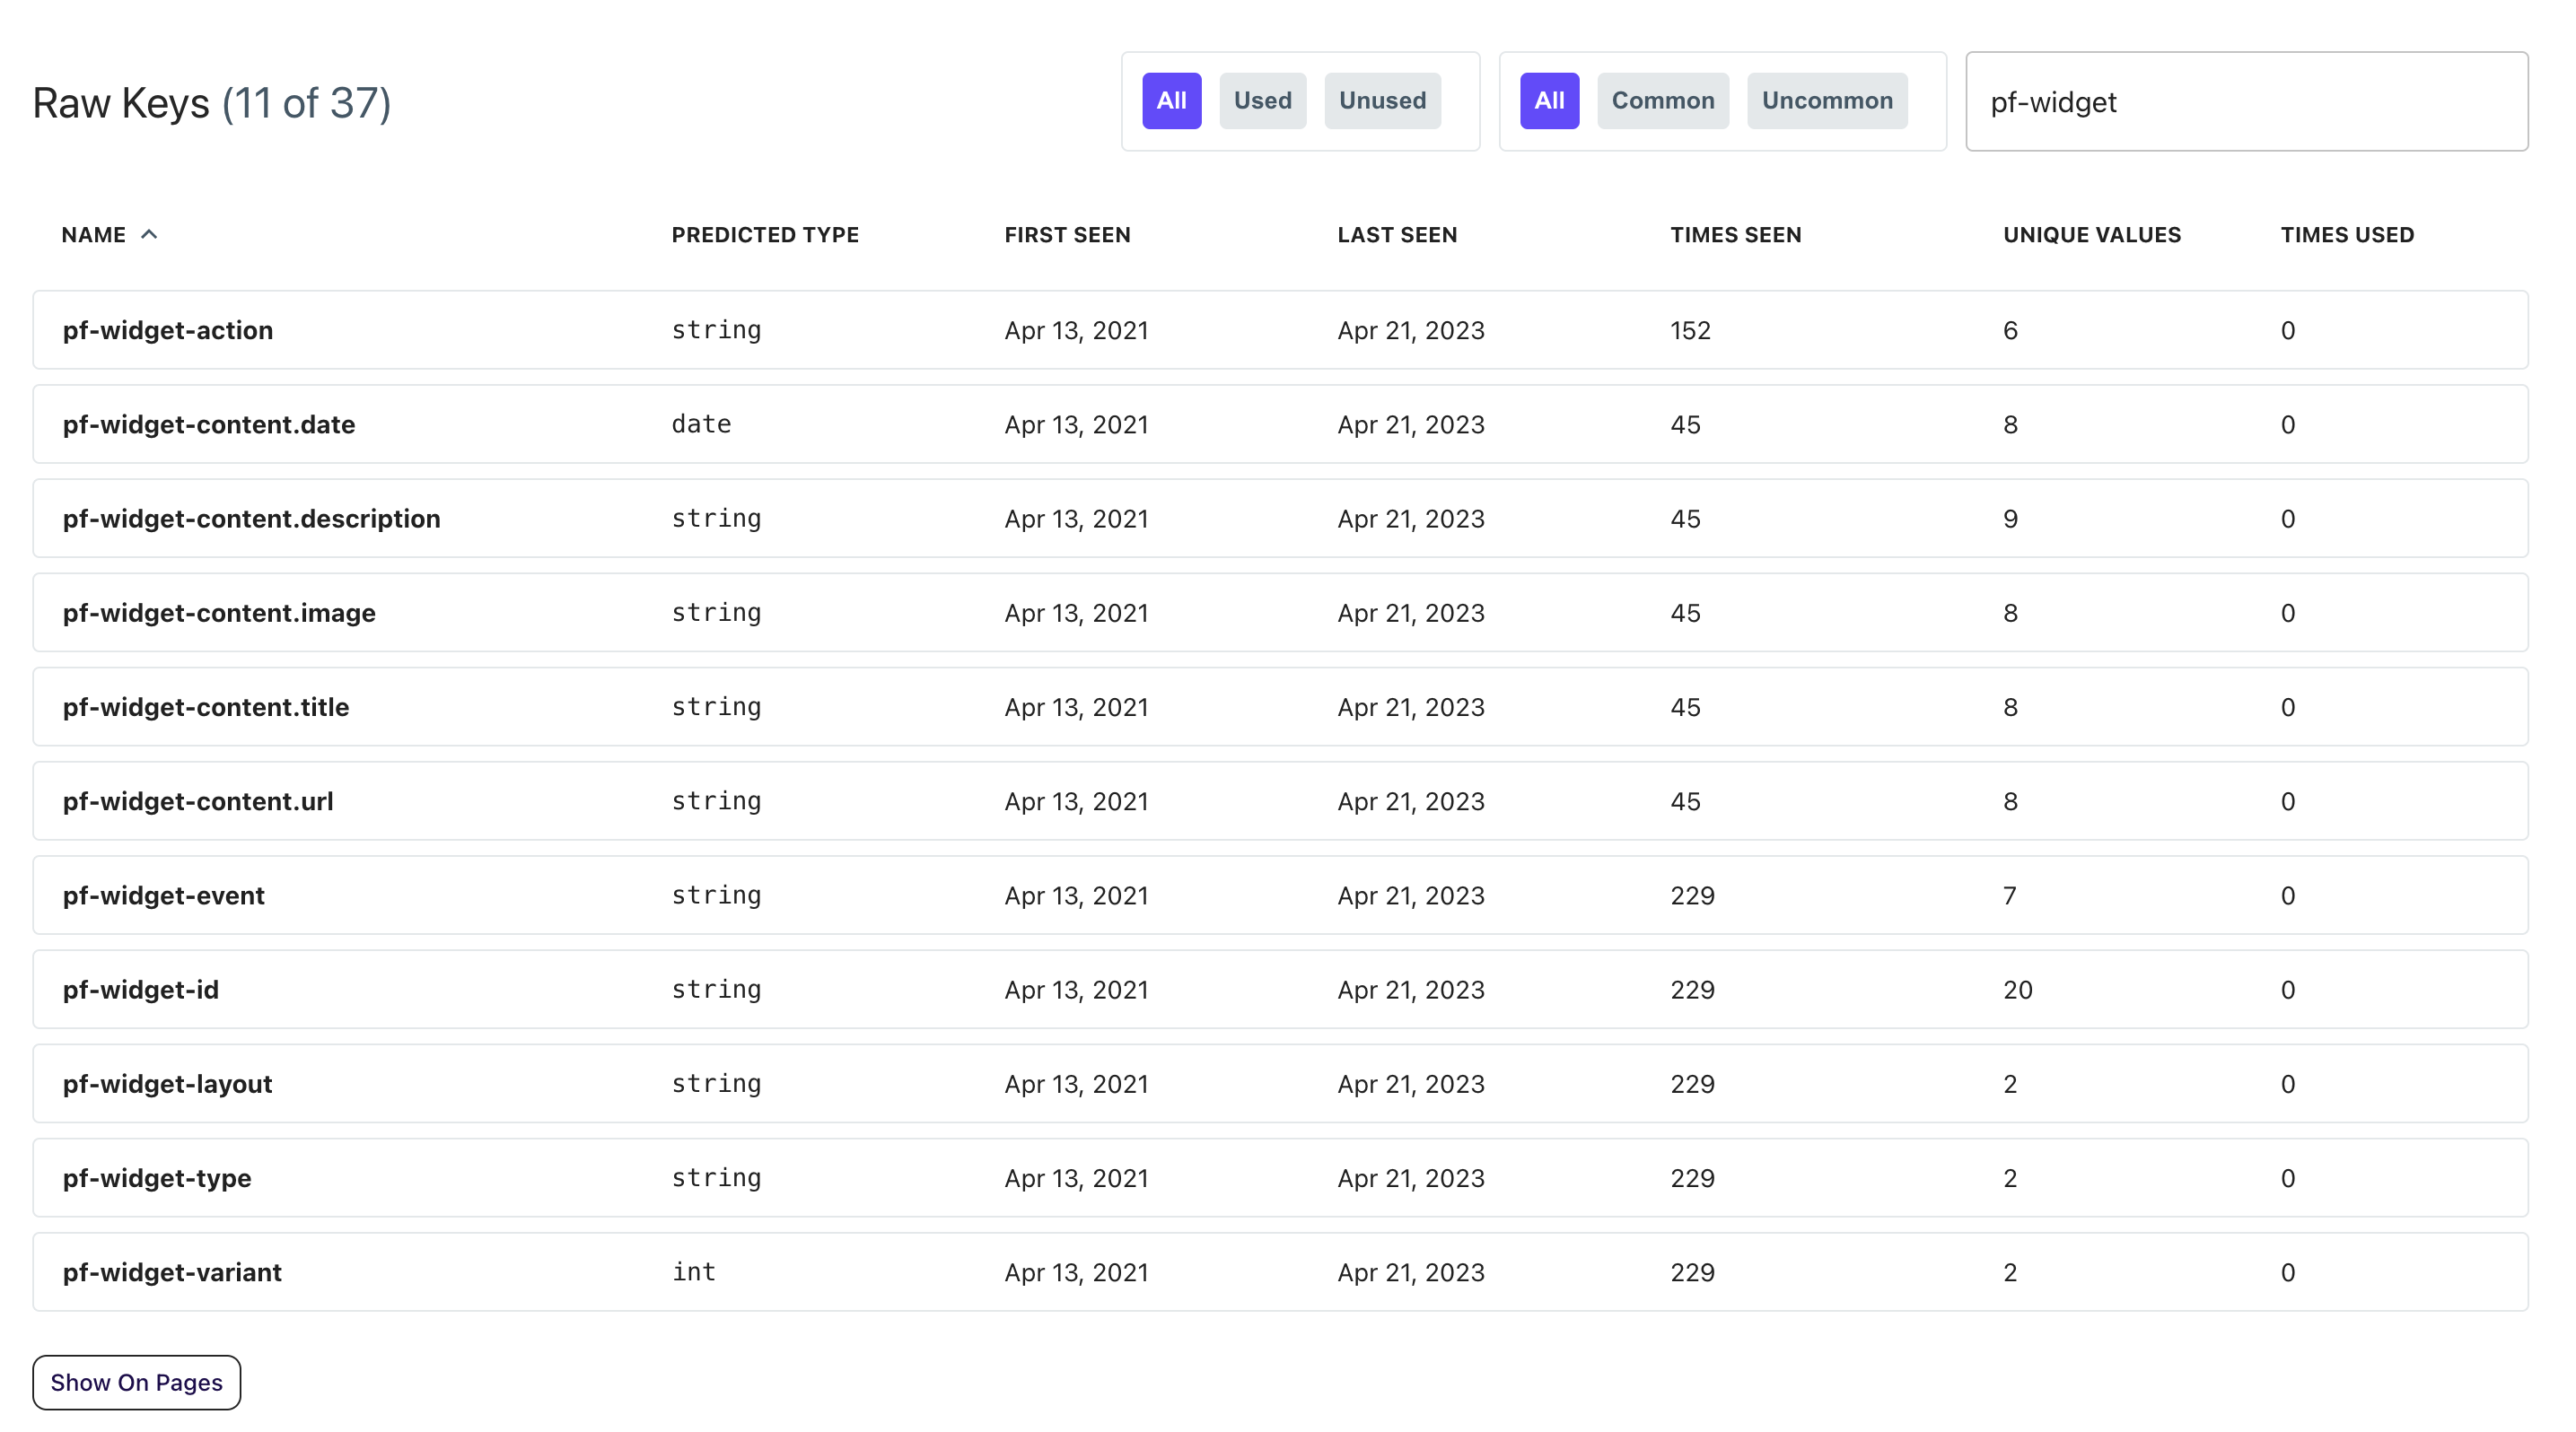Select the pf-widget-content.url row
This screenshot has width=2576, height=1432.
click(x=198, y=801)
